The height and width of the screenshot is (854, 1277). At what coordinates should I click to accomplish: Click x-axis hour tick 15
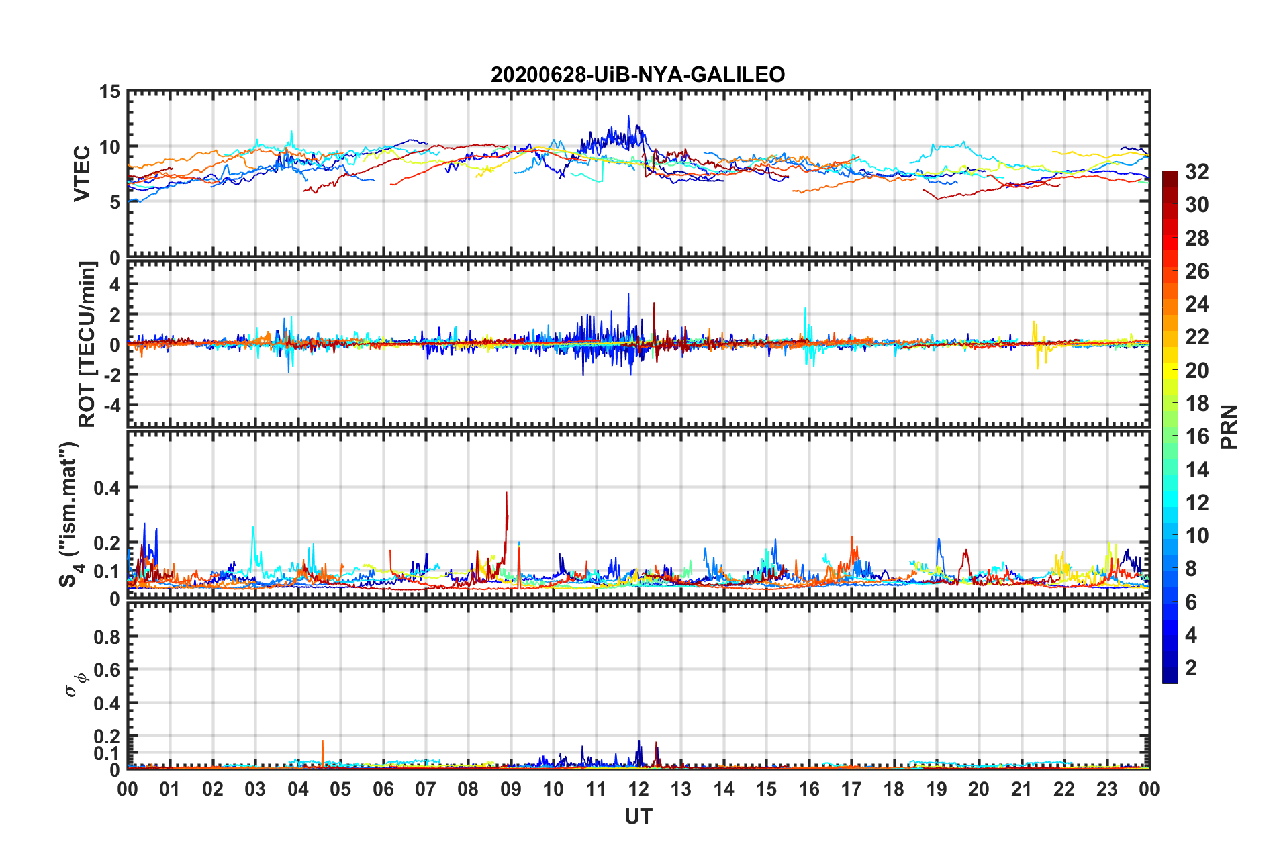(x=766, y=789)
